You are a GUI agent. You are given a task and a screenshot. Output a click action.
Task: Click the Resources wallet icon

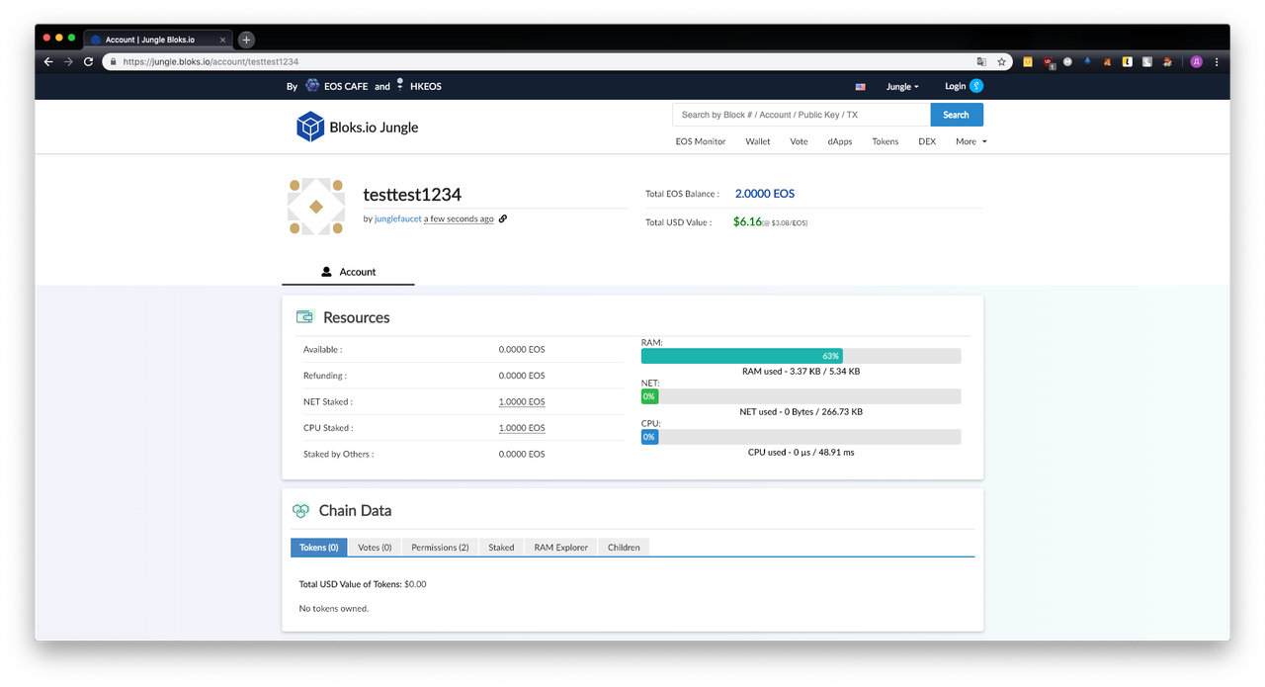point(305,317)
